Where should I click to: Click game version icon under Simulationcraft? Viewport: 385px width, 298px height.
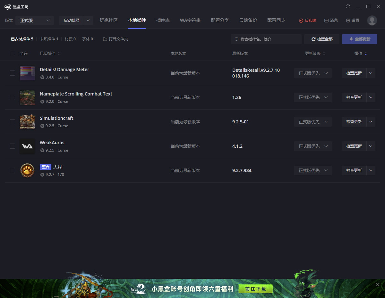[x=42, y=126]
